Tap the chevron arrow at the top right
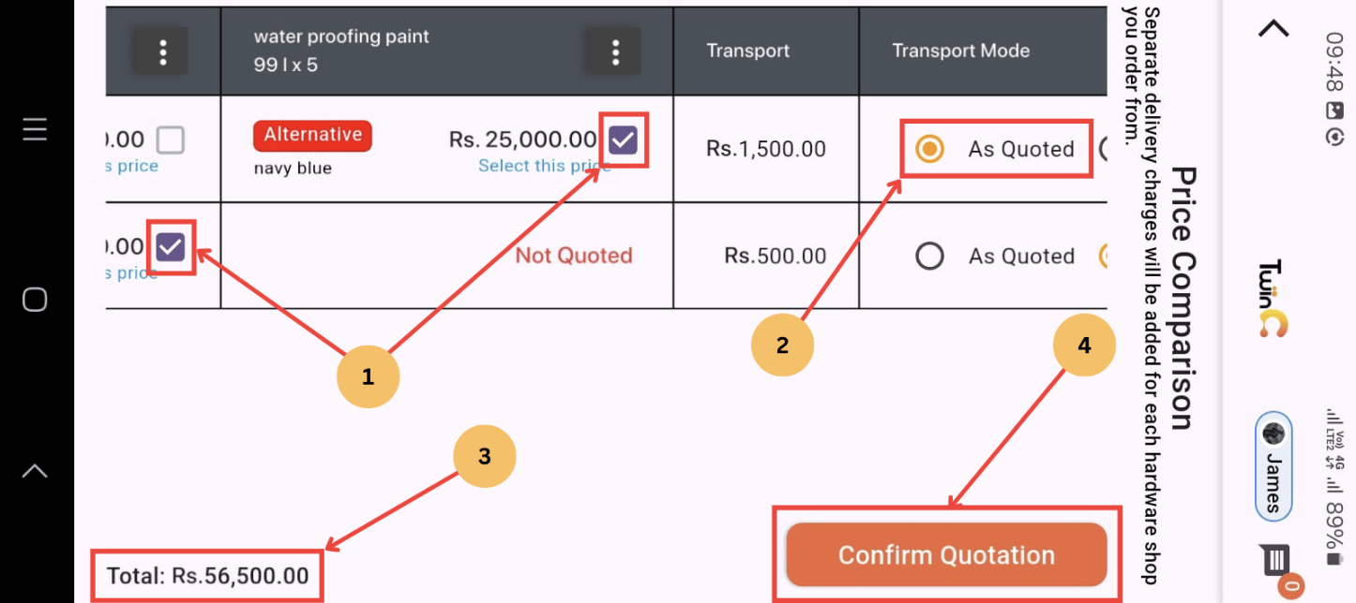The image size is (1356, 603). pyautogui.click(x=1273, y=29)
